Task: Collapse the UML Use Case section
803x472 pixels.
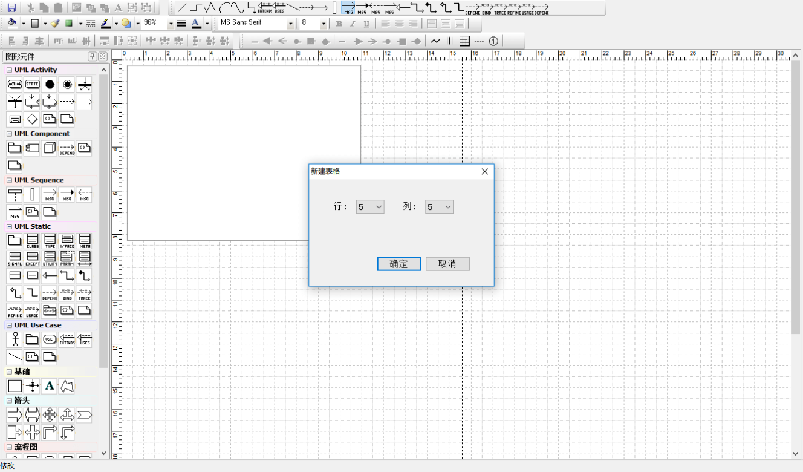Action: (x=10, y=326)
